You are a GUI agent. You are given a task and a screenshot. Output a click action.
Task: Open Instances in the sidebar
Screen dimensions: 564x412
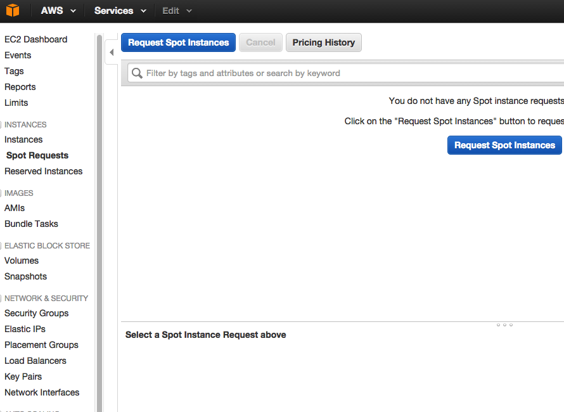point(23,139)
